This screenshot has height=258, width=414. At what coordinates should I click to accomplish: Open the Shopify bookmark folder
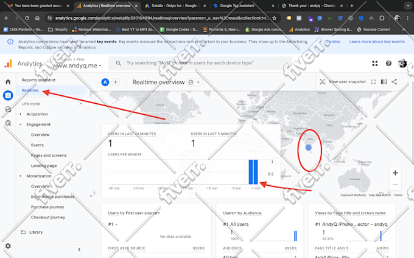pos(58,30)
